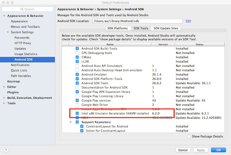The image size is (231, 155).
Task: Open Menus and Toolbars settings
Action: point(25,27)
